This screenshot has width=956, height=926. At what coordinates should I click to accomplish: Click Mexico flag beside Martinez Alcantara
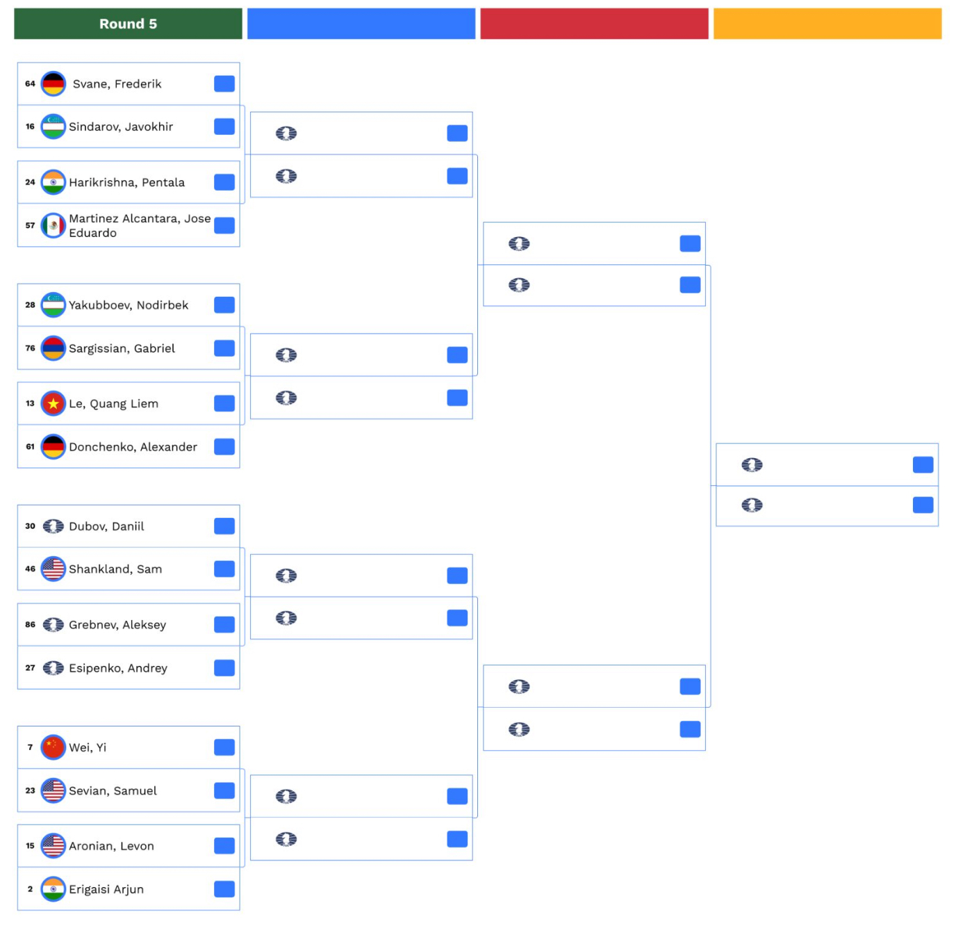(53, 225)
